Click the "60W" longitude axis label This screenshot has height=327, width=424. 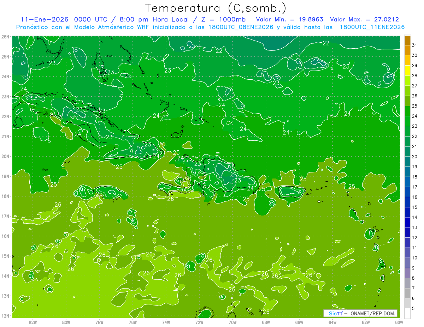coord(399,322)
